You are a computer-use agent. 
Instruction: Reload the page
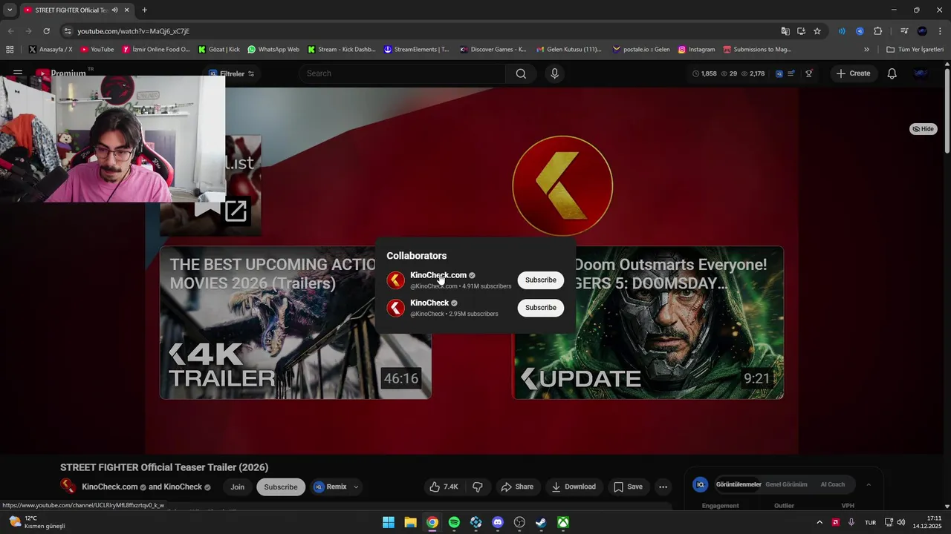[46, 31]
